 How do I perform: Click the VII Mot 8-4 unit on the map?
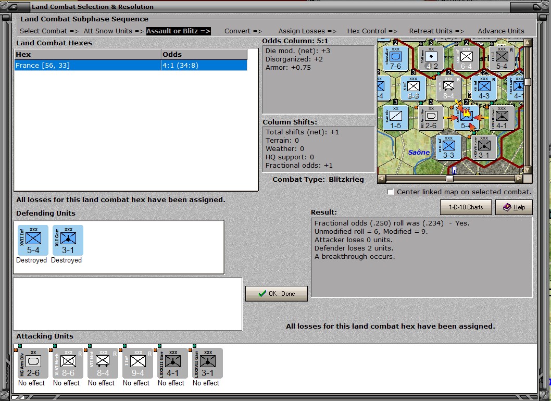click(x=448, y=88)
